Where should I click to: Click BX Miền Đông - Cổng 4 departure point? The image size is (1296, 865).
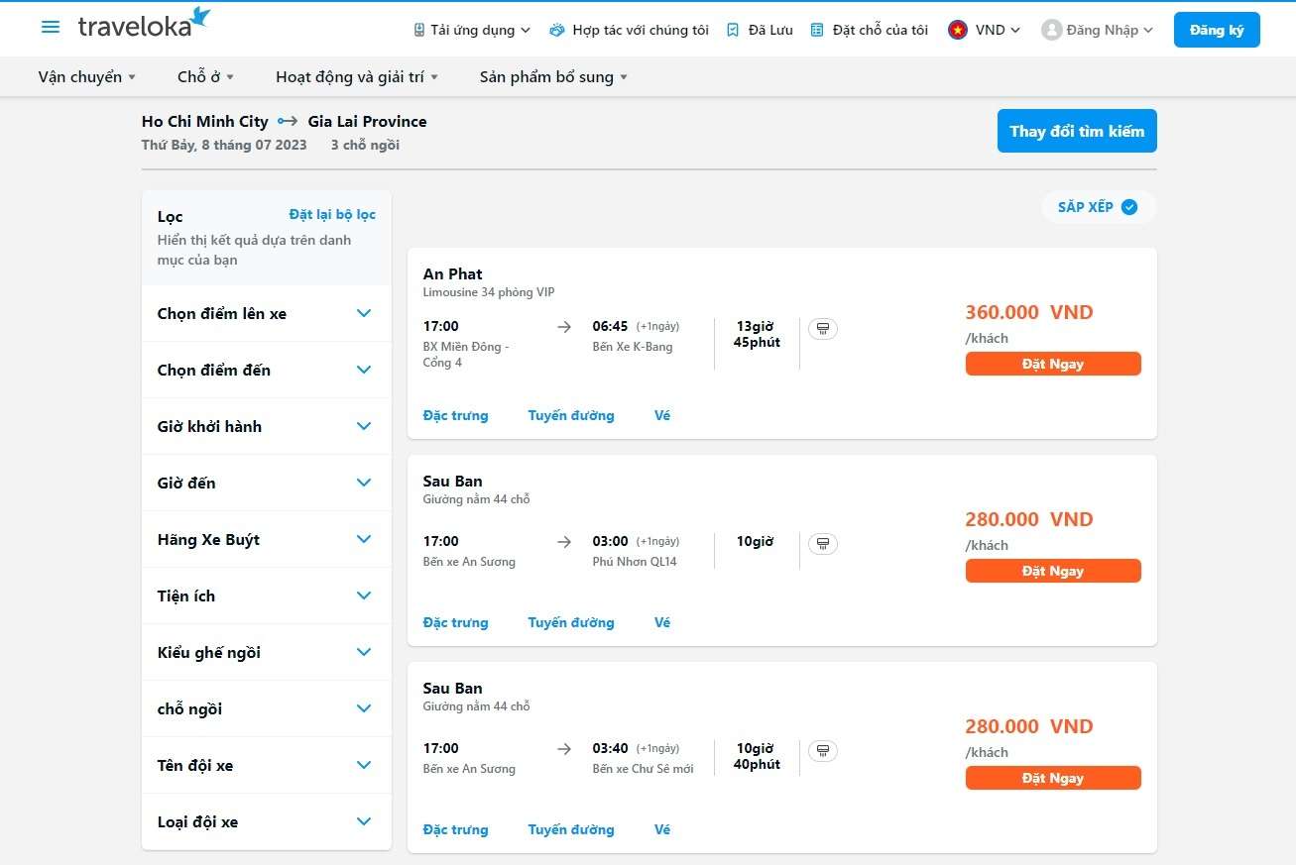point(466,354)
